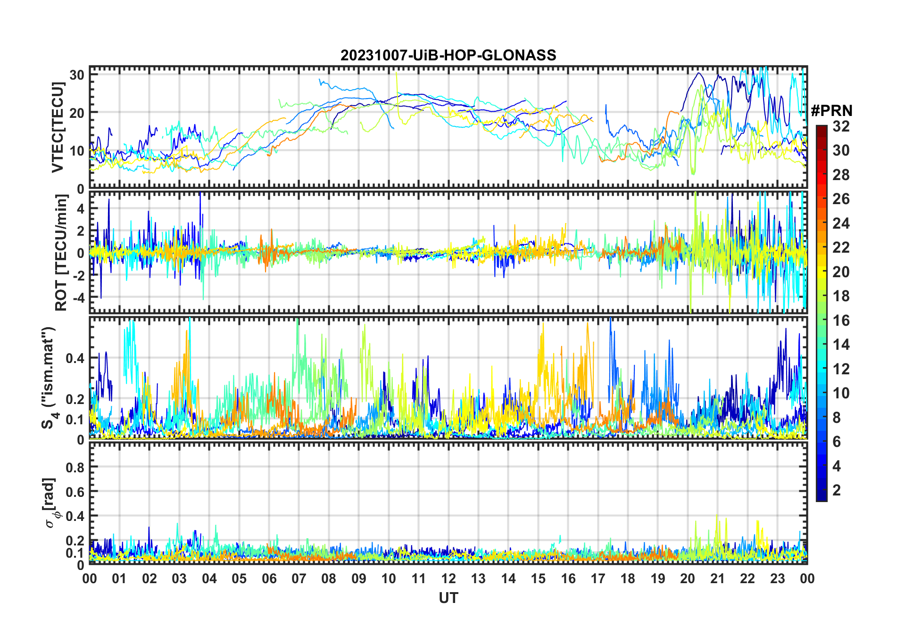897x627 pixels.
Task: Click the S4 y-axis label
Action: 49,378
